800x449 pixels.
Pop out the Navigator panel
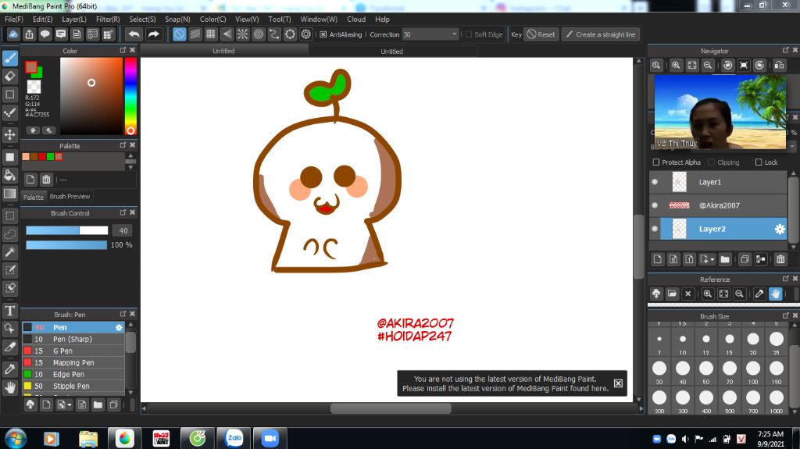[785, 50]
